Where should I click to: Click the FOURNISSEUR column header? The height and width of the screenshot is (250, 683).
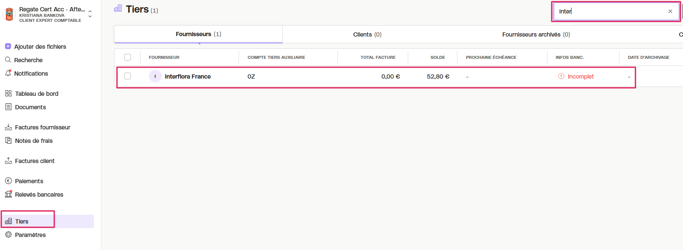(x=164, y=57)
